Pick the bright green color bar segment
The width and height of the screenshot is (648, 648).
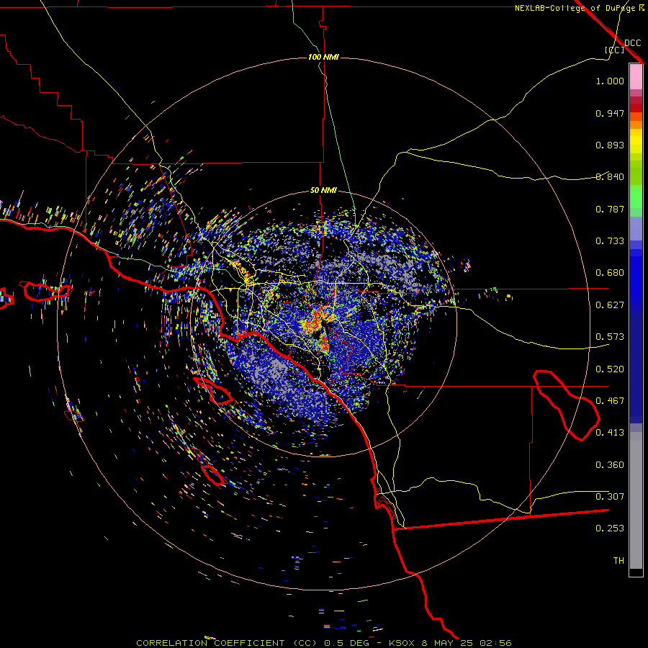click(x=636, y=197)
